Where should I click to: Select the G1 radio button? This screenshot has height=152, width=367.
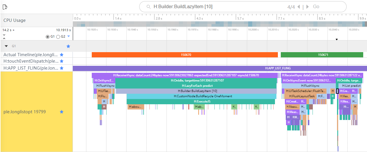point(47,37)
